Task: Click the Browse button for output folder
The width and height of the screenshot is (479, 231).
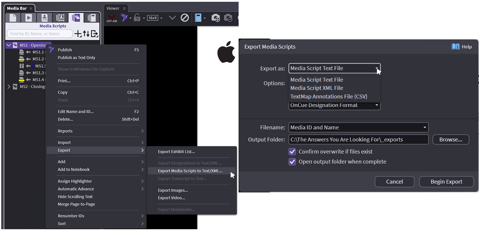Action: pos(450,140)
